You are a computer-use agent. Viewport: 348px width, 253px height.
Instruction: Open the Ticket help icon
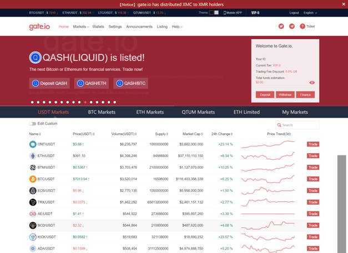(x=302, y=27)
